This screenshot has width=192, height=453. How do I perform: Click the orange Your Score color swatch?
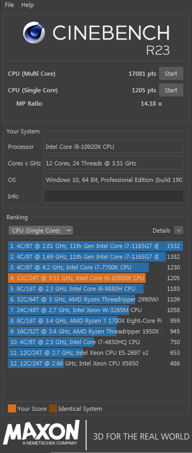pos(12,409)
